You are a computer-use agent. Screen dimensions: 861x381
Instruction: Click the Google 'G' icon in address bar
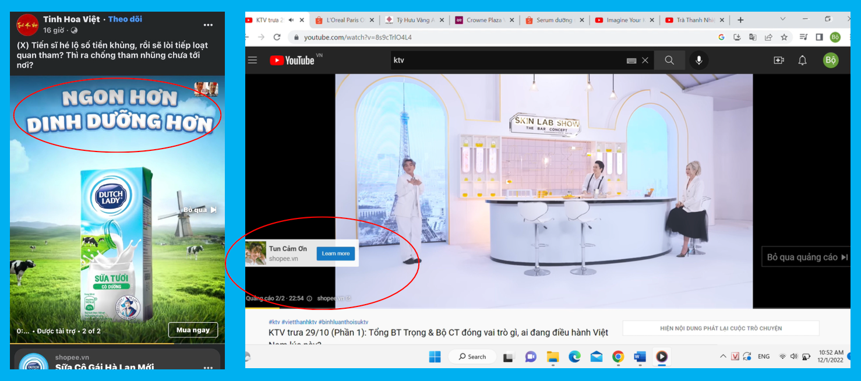tap(721, 37)
